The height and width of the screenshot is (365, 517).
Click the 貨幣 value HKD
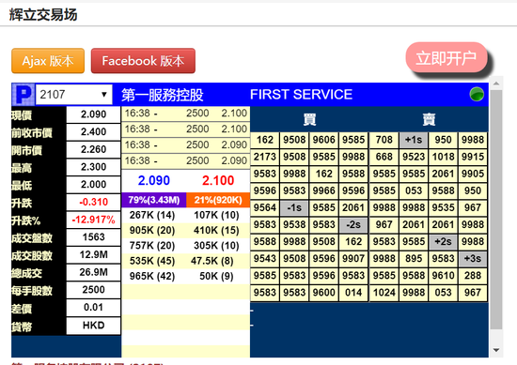(94, 326)
